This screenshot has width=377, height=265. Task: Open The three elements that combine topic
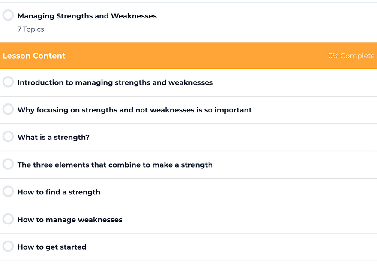[x=115, y=165]
